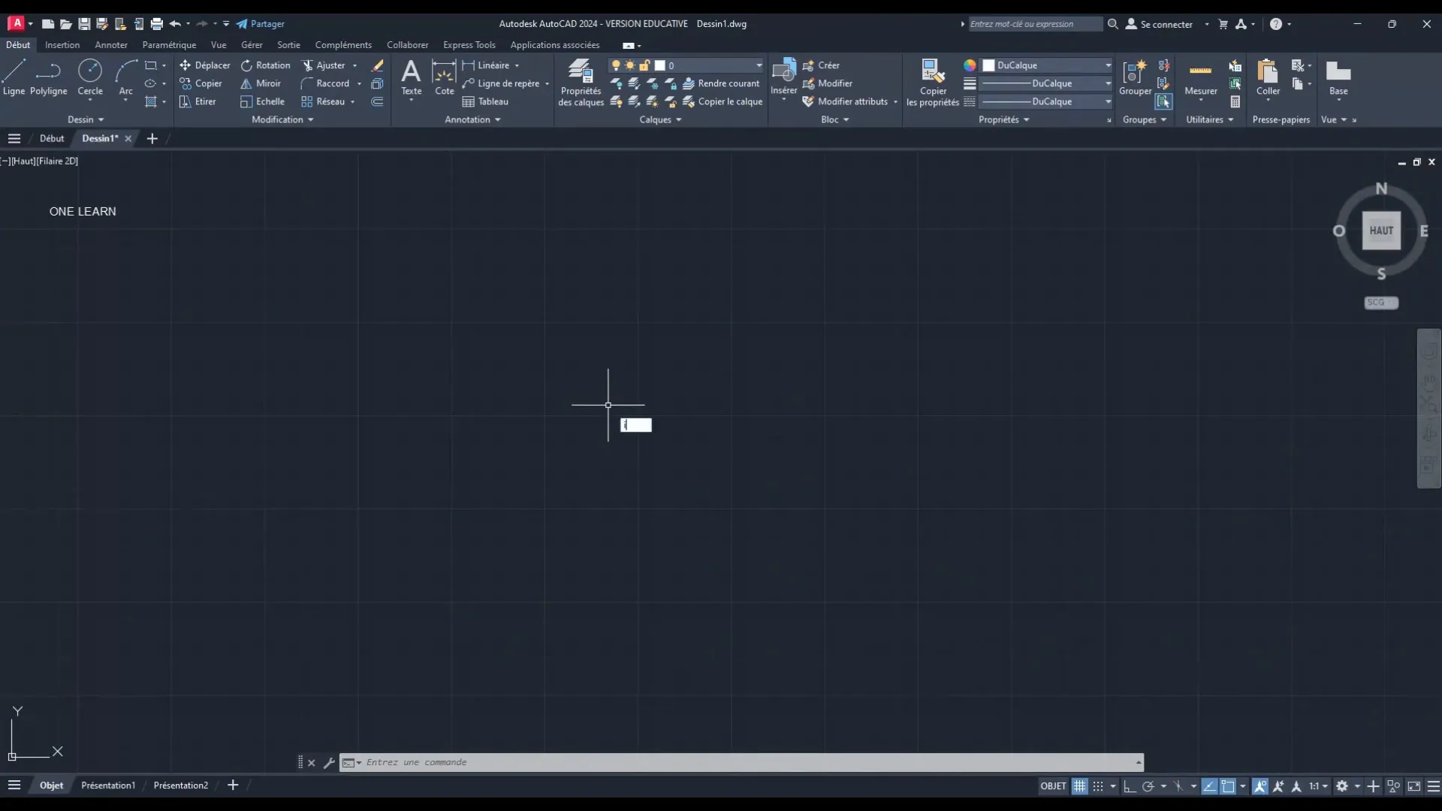Activate the Miroir command
The width and height of the screenshot is (1442, 811).
tap(261, 83)
